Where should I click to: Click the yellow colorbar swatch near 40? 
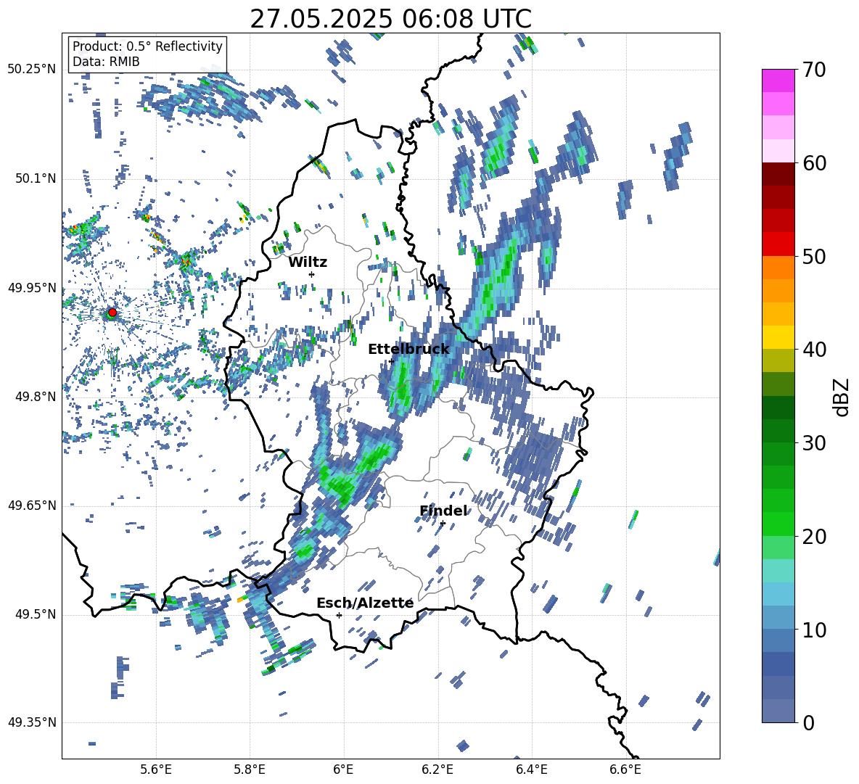(x=778, y=337)
